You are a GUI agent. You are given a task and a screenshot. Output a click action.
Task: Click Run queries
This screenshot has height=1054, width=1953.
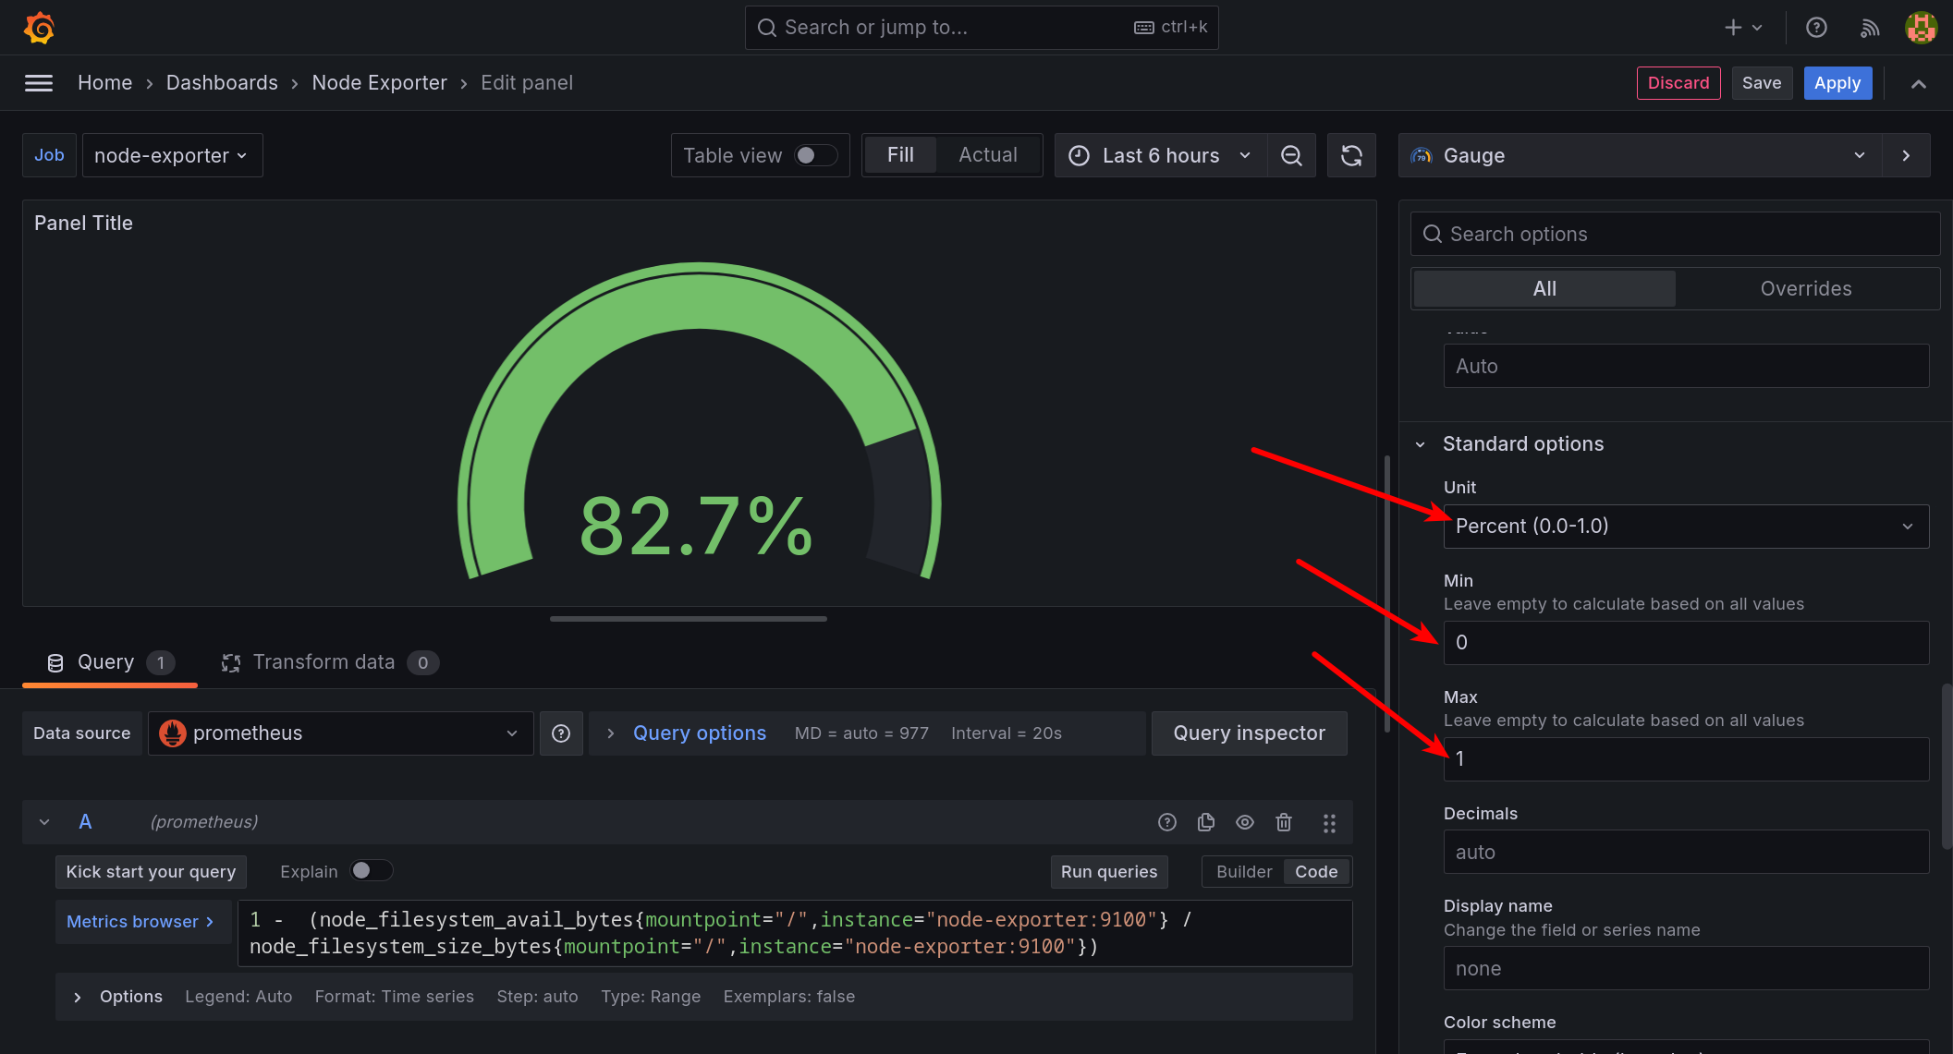(x=1109, y=872)
